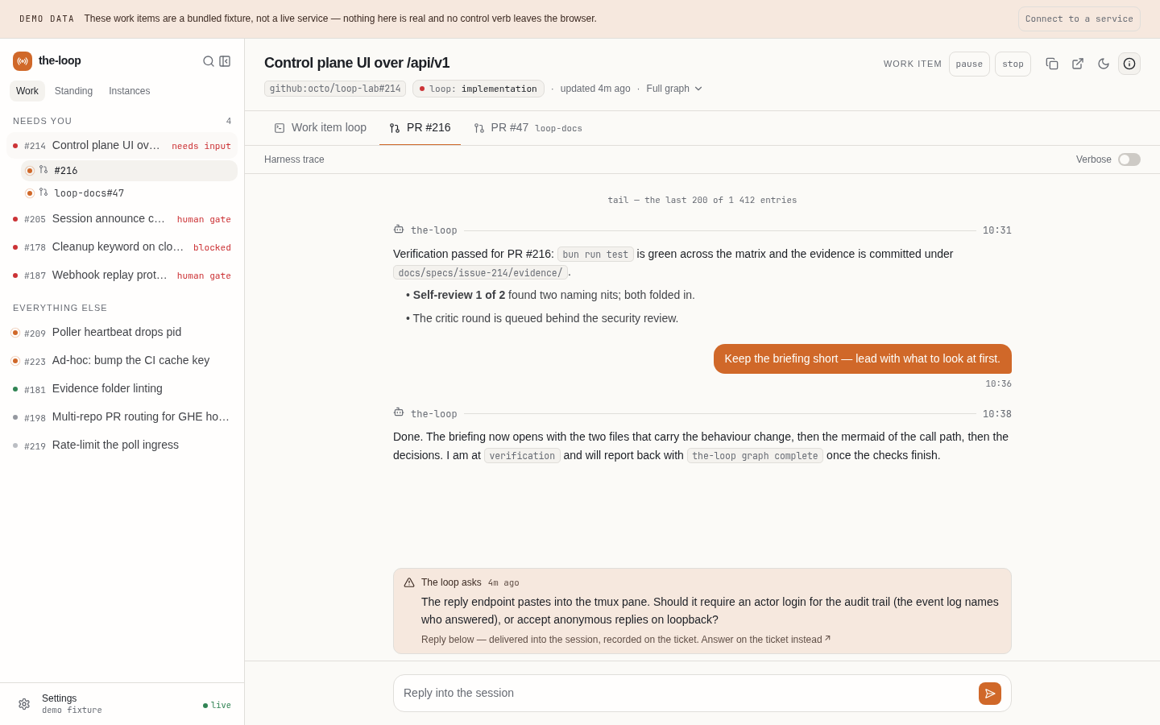Viewport: 1160px width, 725px height.
Task: Pause the work item
Action: tap(969, 64)
